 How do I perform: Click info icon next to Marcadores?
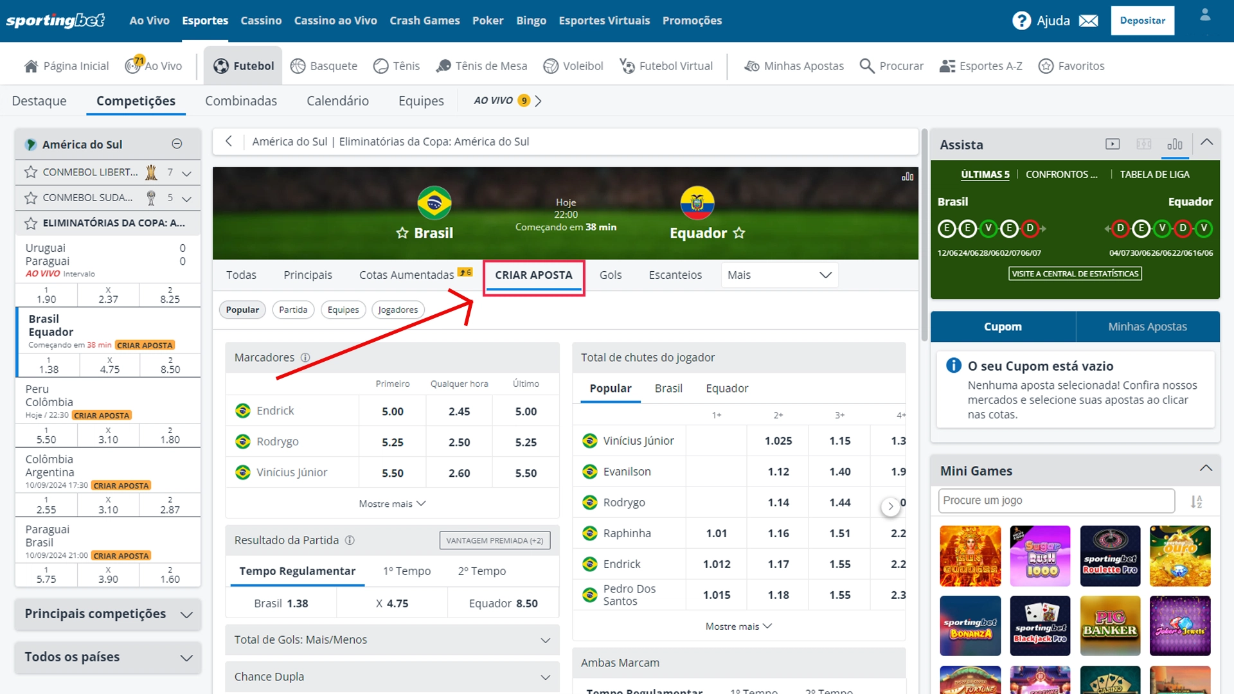pos(305,357)
